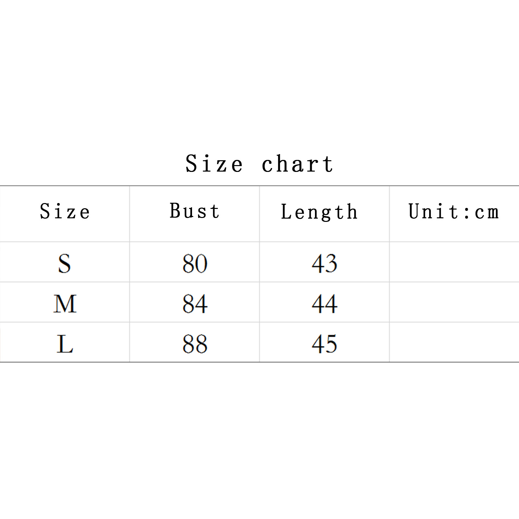
Task: Select the size "L" row label
Action: coord(65,344)
